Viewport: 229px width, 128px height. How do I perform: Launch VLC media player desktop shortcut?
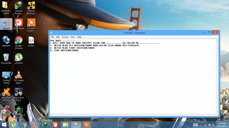tap(19, 77)
